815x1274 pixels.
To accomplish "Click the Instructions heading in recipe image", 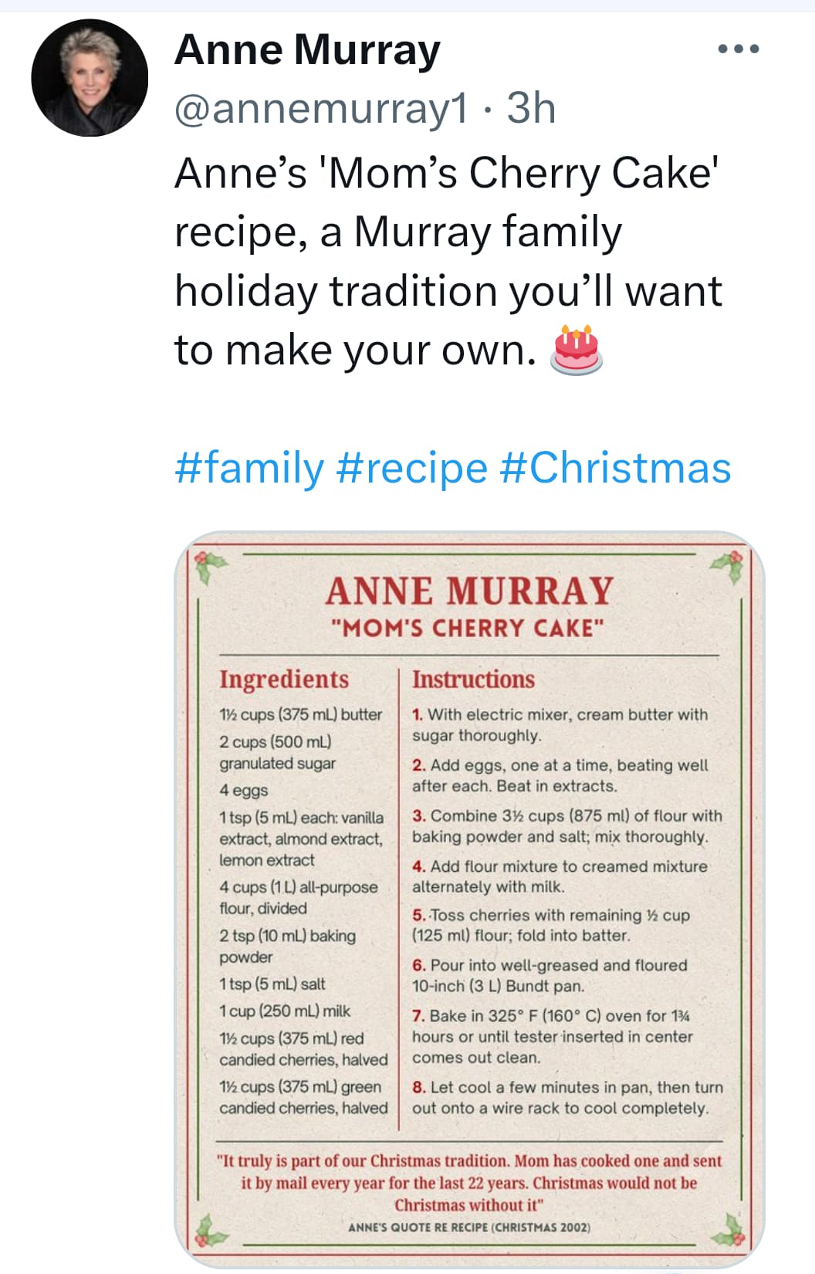I will (x=473, y=679).
